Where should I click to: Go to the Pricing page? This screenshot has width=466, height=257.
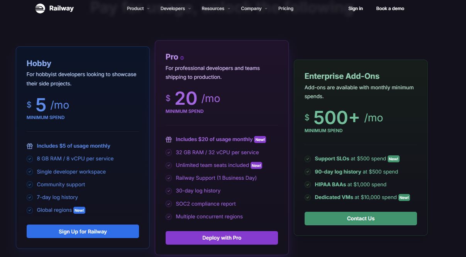pyautogui.click(x=286, y=9)
